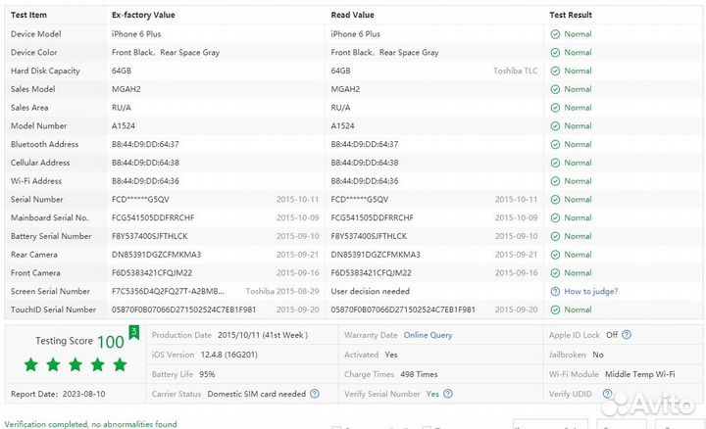Click the question mark icon before How to judge
The width and height of the screenshot is (706, 429).
pyautogui.click(x=555, y=292)
